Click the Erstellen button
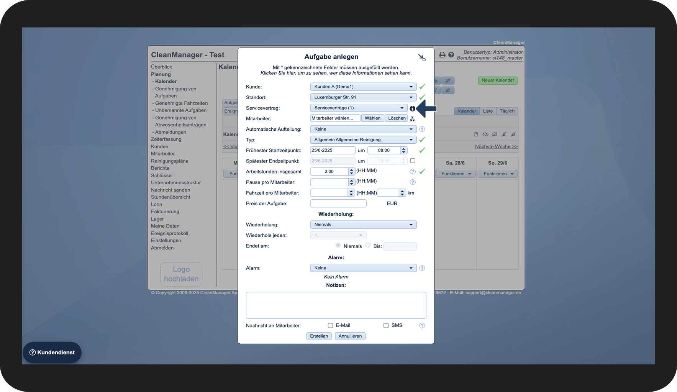The image size is (677, 392). coord(319,336)
